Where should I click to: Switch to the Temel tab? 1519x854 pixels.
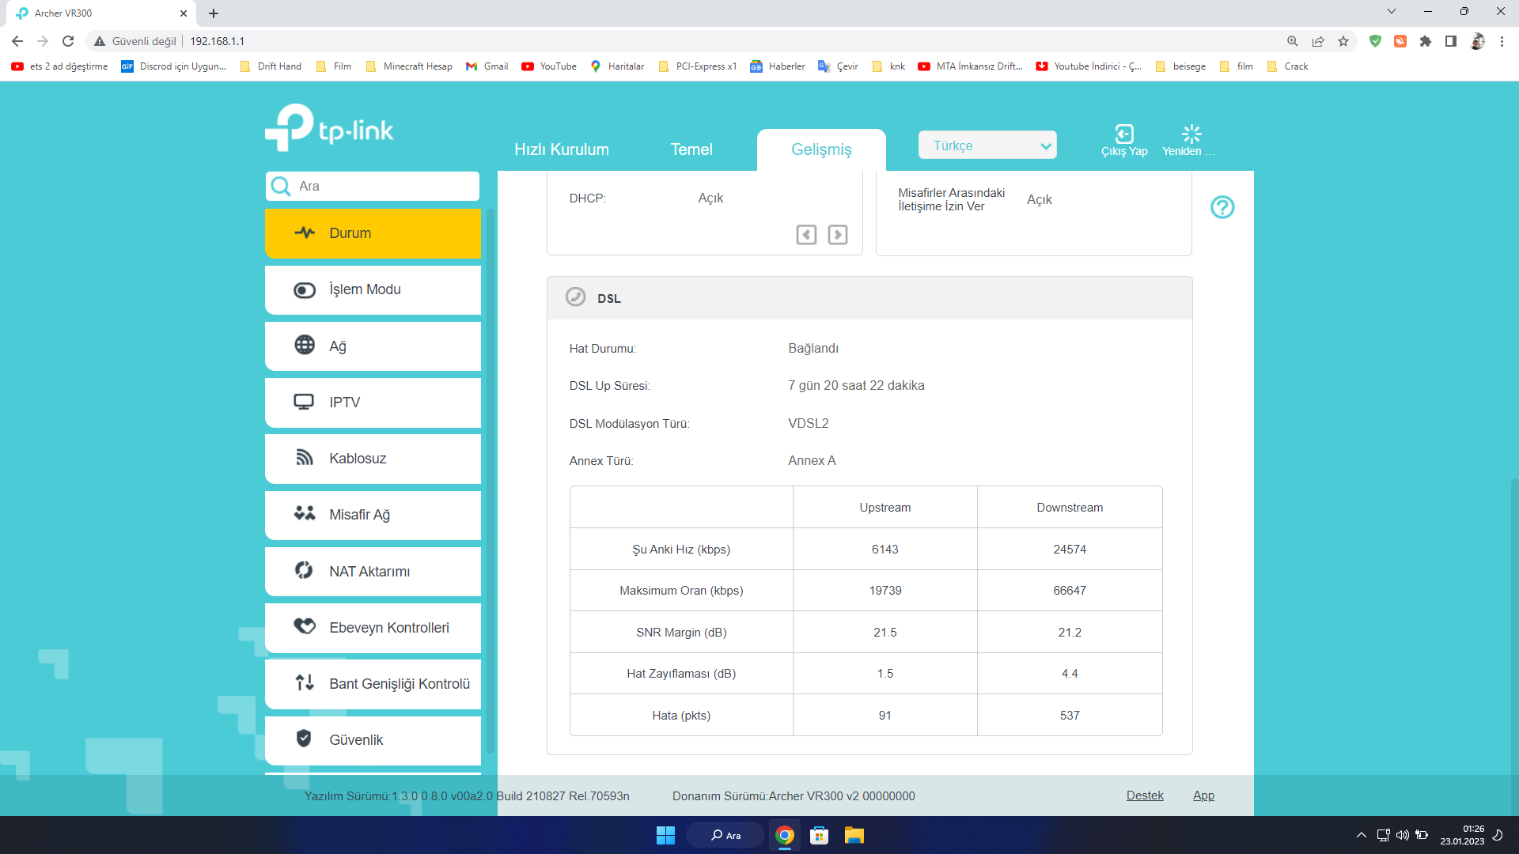(x=691, y=149)
